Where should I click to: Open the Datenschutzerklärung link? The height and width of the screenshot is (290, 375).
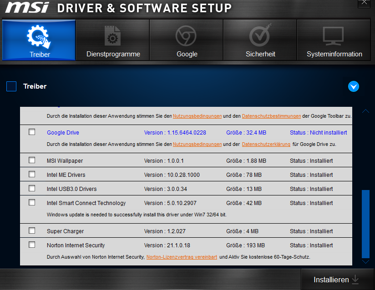(266, 144)
